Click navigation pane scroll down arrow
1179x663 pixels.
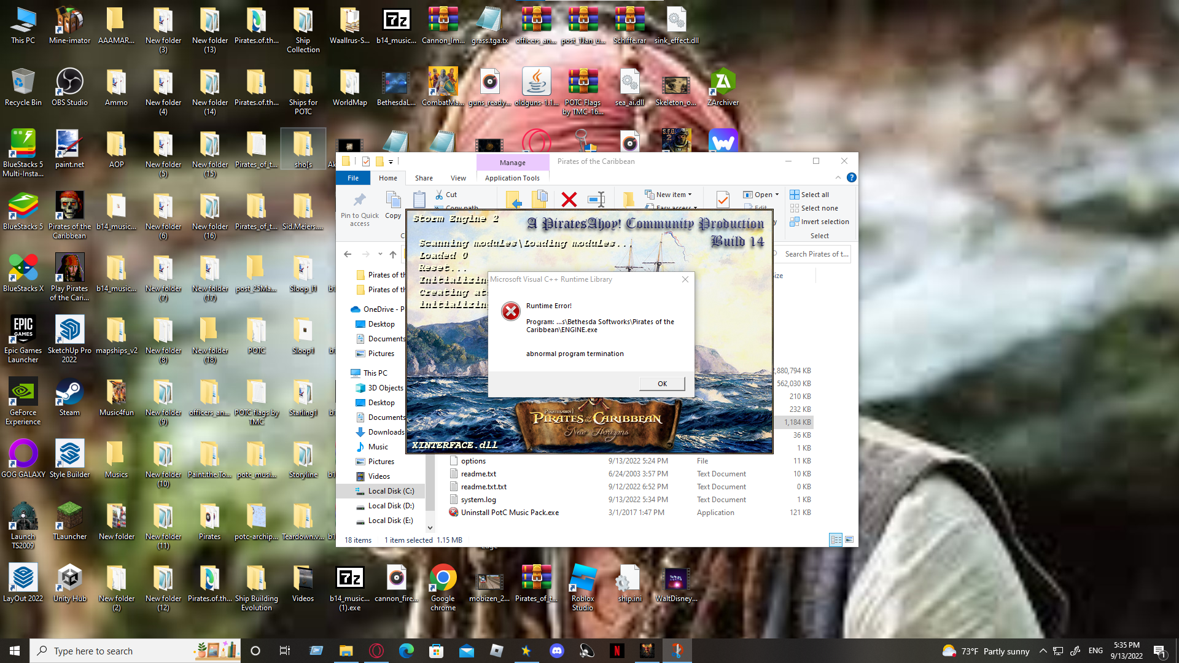tap(430, 527)
